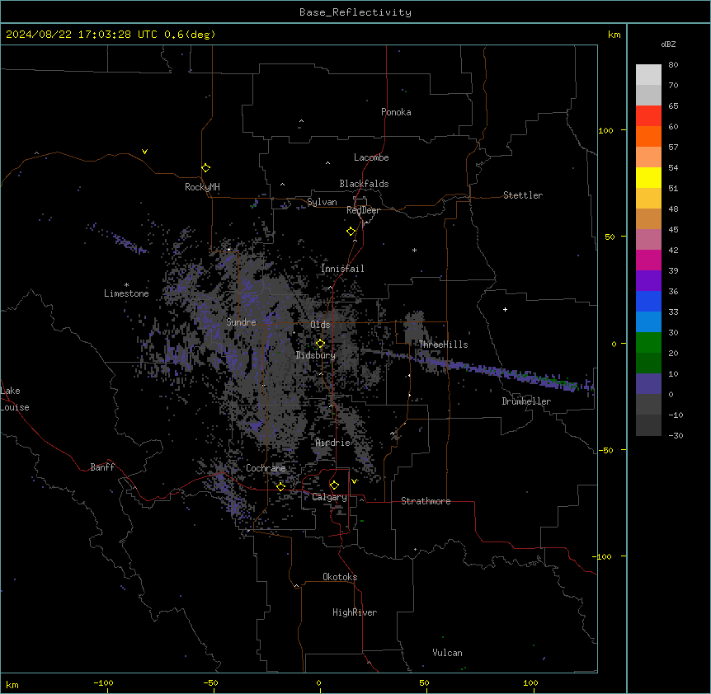Screen dimensions: 711x694
Task: Click the 2024/08/22 17:03:28 UTC timestamp
Action: tap(82, 35)
